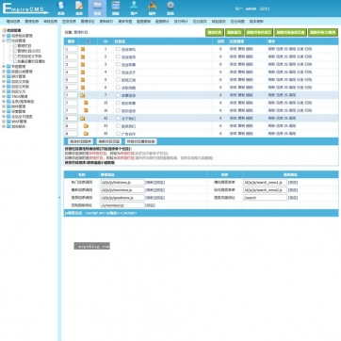Tick the checkbox in the ID 5 row
Screen dimensions: 341x341
click(118, 80)
